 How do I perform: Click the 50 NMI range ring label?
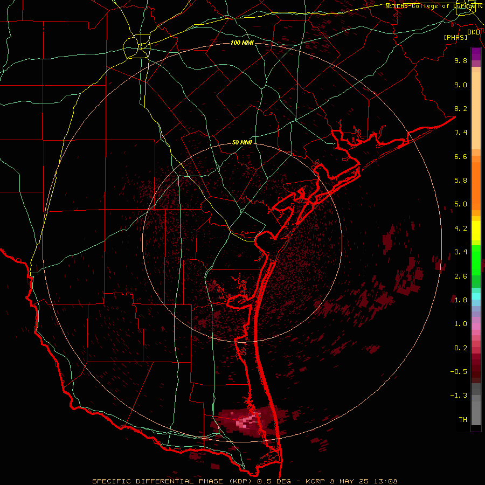pyautogui.click(x=242, y=142)
